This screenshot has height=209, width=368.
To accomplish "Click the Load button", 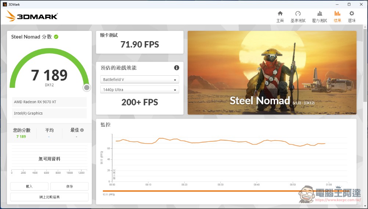I will pyautogui.click(x=29, y=186).
